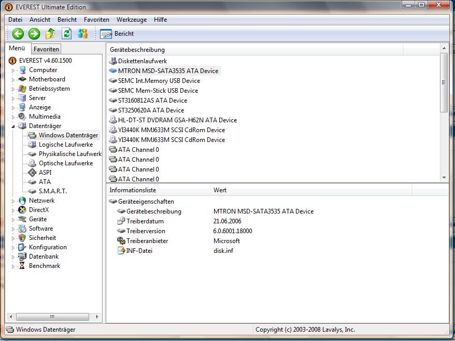455x341 pixels.
Task: Select Windows Datenträger in the tree
Action: (x=68, y=135)
